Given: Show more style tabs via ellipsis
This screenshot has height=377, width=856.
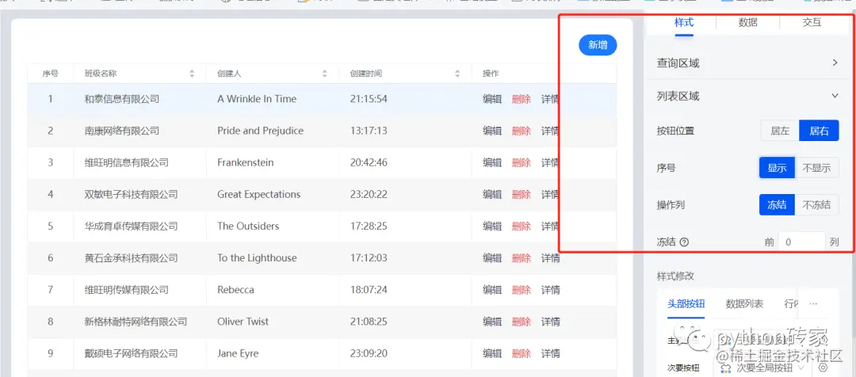Looking at the screenshot, I should (x=813, y=304).
